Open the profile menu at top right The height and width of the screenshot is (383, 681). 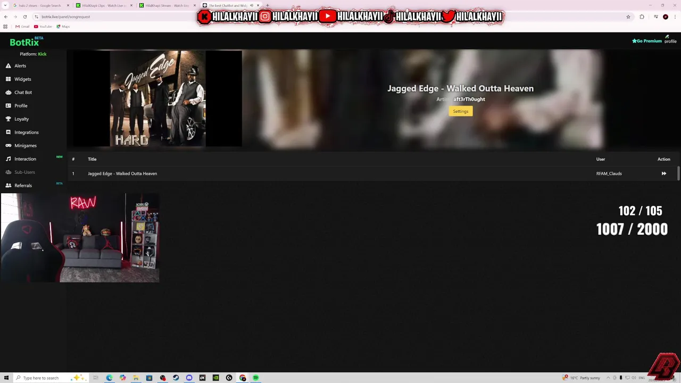pyautogui.click(x=670, y=39)
